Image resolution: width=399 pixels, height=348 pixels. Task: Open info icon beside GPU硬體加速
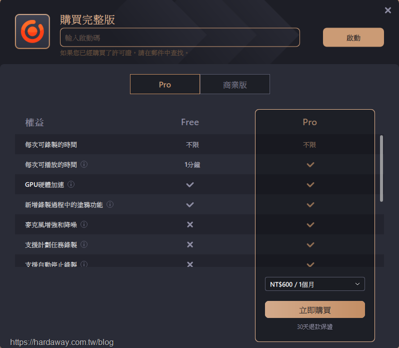71,184
